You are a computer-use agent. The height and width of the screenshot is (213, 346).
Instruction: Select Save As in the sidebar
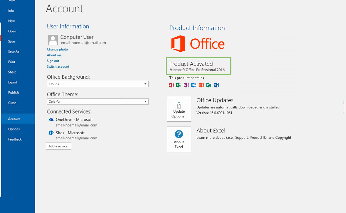click(x=14, y=52)
